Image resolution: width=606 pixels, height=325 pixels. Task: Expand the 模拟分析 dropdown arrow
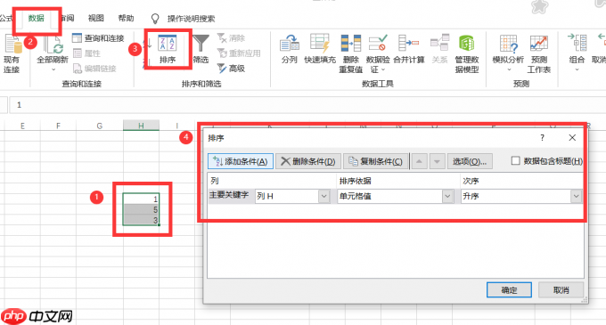click(509, 69)
